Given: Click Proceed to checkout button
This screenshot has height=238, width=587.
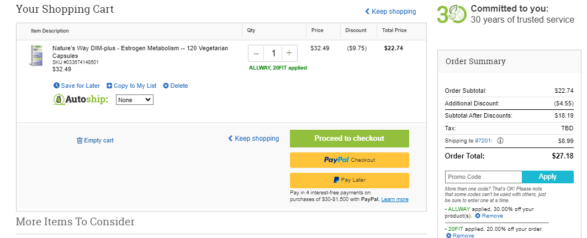Looking at the screenshot, I should (x=350, y=139).
